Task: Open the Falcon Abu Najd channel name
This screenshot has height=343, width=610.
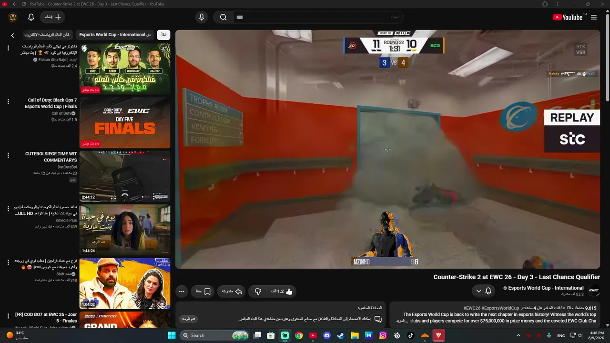Action: click(58, 60)
